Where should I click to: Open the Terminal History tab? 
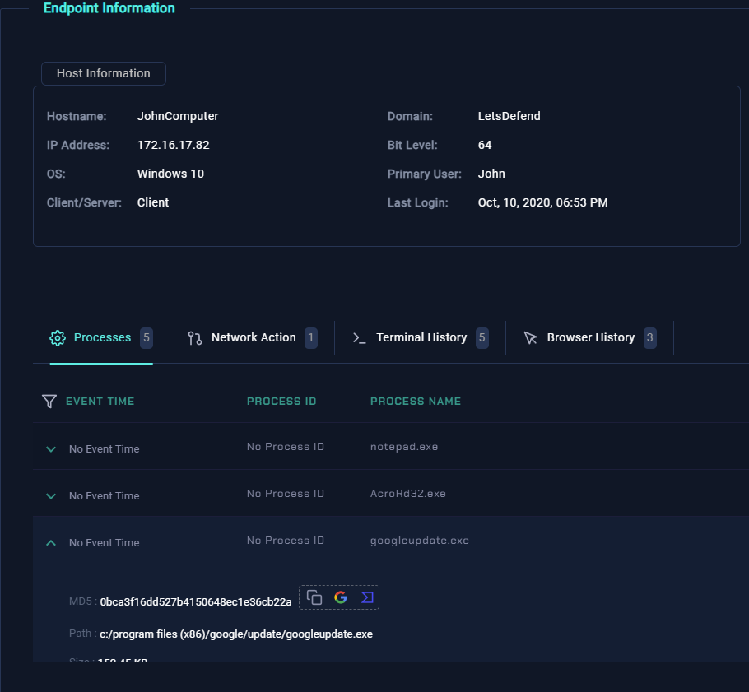click(421, 337)
